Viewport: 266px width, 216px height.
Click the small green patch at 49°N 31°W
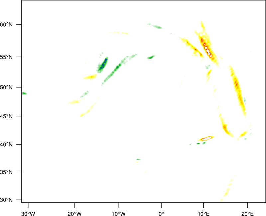[x=24, y=93]
